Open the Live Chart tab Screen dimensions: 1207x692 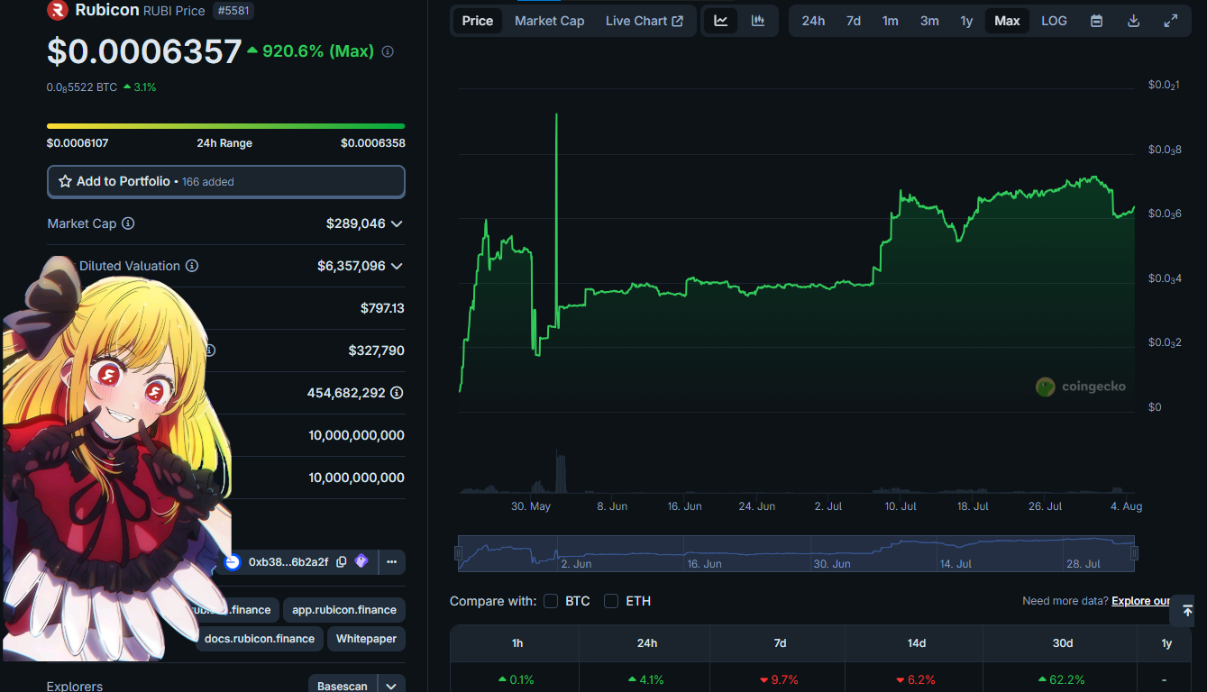pyautogui.click(x=645, y=21)
